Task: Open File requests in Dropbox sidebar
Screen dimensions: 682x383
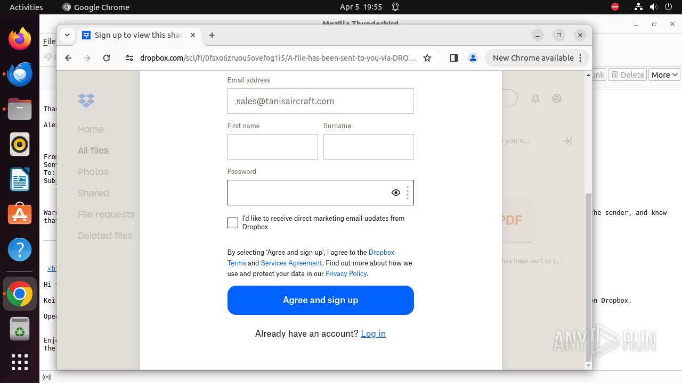Action: pyautogui.click(x=106, y=214)
